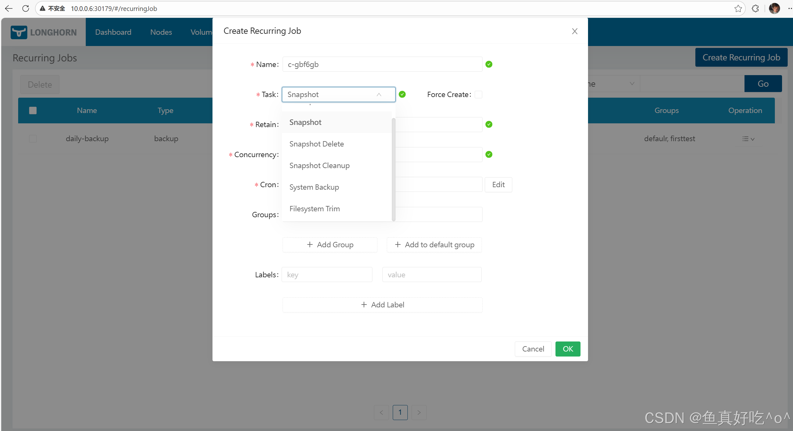Enable the Force Create checkbox
The image size is (793, 431).
tap(478, 95)
